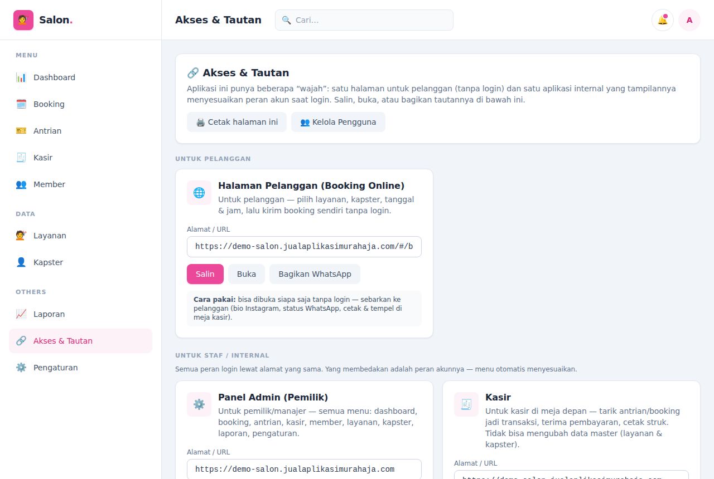The height and width of the screenshot is (479, 714).
Task: Click Cetak halaman ini button
Action: click(x=237, y=122)
